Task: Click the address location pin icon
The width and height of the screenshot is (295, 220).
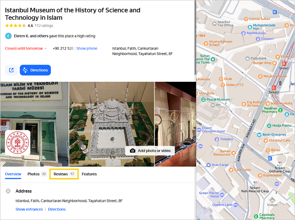Action: (x=8, y=191)
